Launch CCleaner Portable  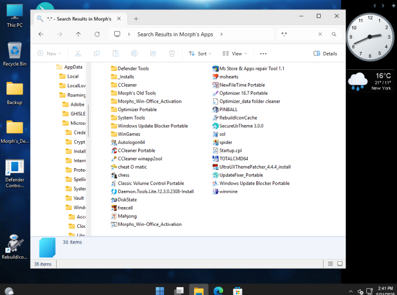(x=133, y=150)
